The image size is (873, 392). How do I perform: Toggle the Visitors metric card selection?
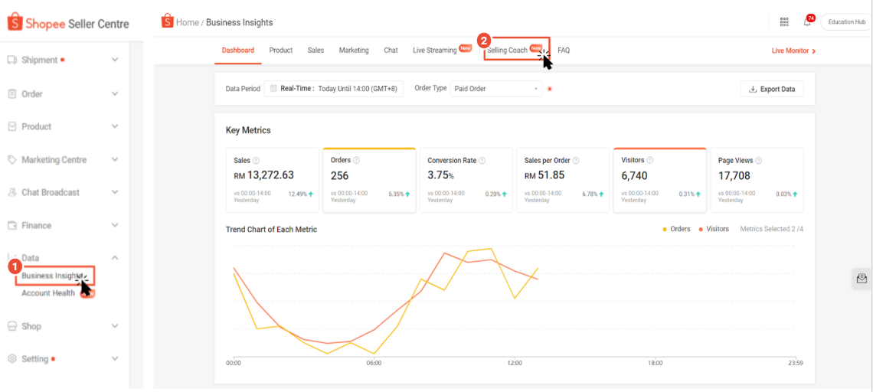(x=659, y=180)
